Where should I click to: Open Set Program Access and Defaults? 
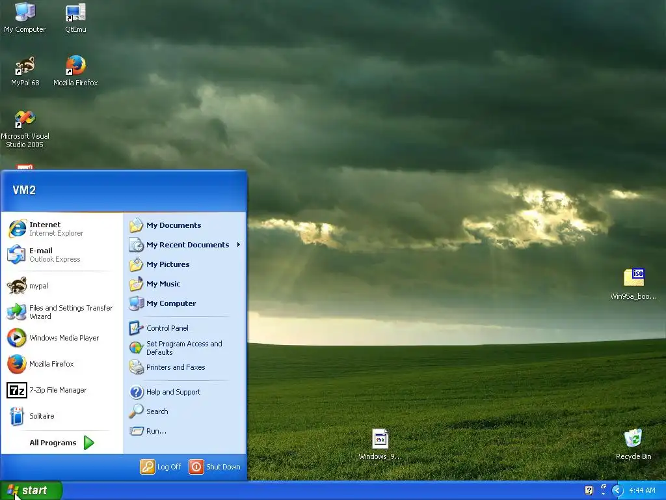(x=185, y=348)
